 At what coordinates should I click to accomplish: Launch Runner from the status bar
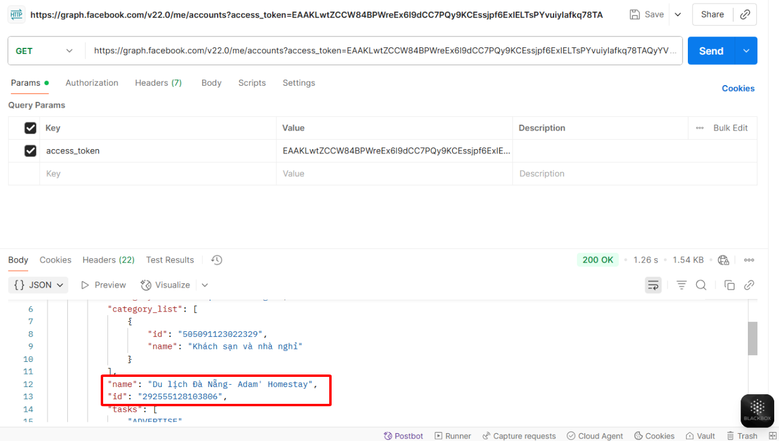(453, 436)
